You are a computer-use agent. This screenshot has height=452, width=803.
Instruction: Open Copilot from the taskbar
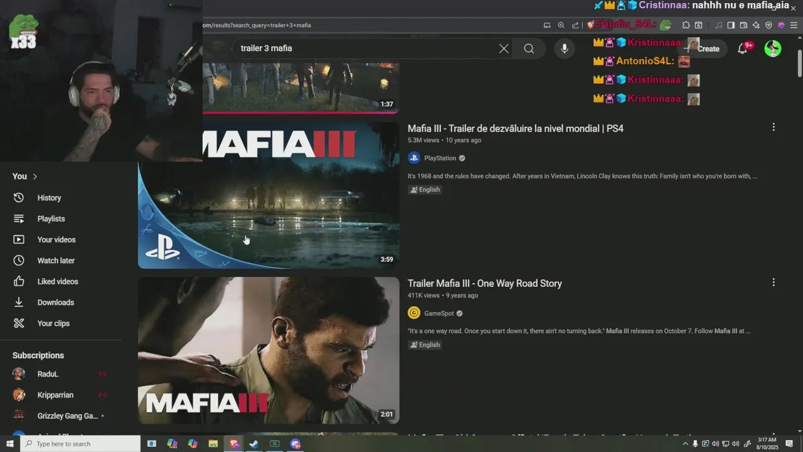point(193,444)
